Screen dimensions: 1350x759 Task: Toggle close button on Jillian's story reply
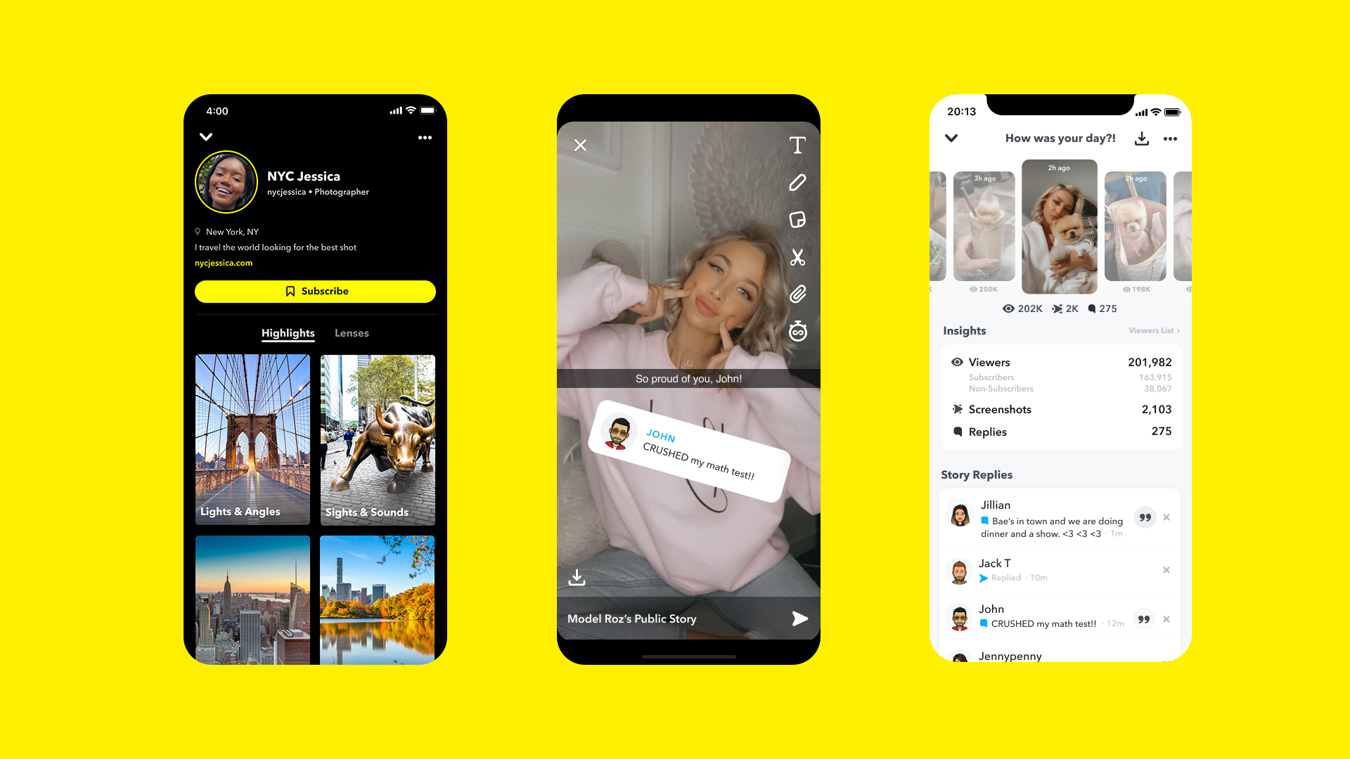pos(1169,518)
